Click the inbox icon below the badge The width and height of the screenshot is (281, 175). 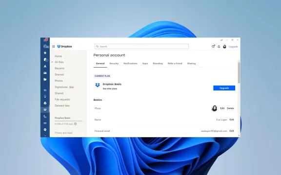point(46,47)
